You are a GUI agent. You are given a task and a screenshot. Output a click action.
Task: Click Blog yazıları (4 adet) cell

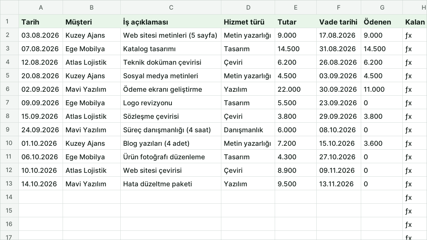(171, 143)
